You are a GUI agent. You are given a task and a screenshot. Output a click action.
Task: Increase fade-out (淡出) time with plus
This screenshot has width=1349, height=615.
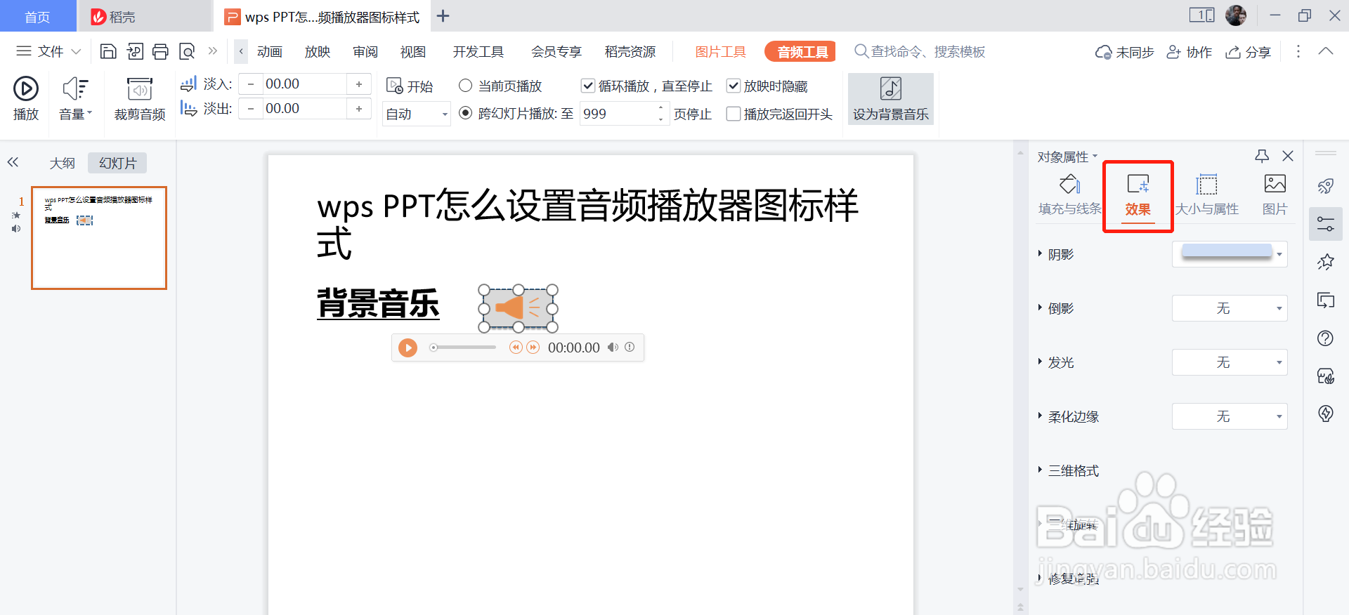tap(359, 109)
